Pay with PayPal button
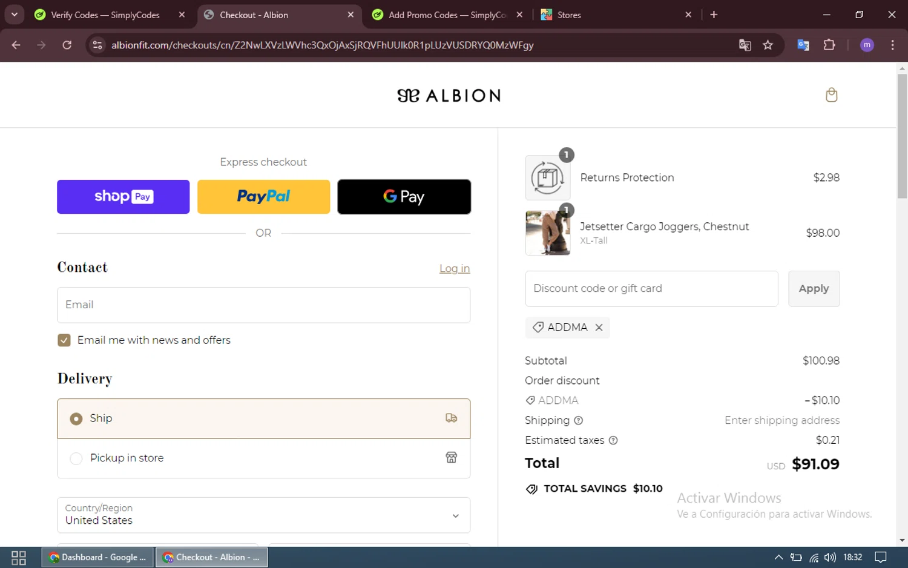 coord(263,197)
